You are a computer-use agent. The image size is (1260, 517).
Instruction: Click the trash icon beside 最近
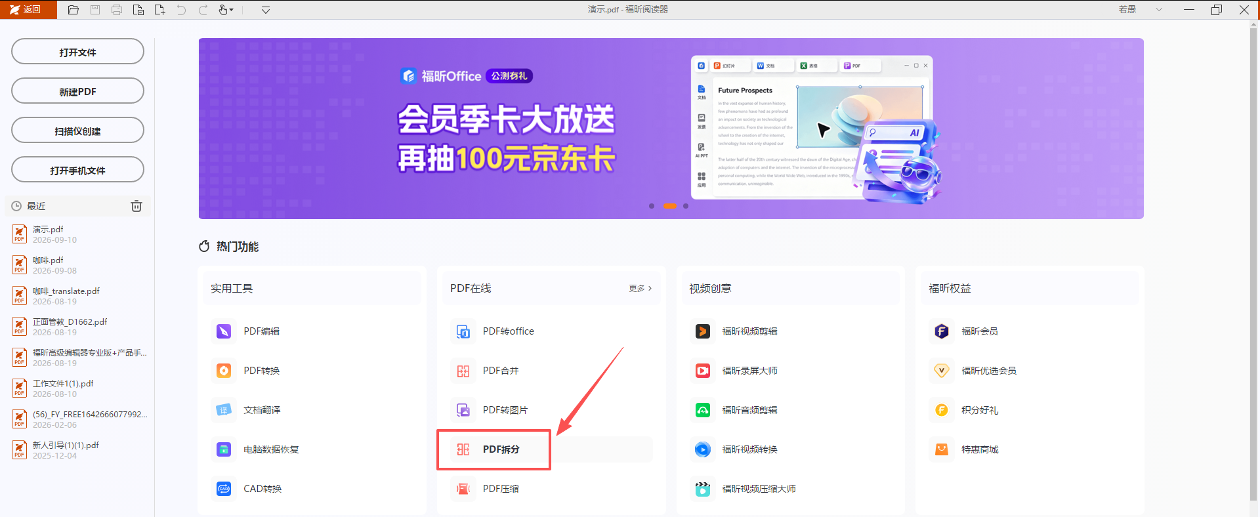136,206
